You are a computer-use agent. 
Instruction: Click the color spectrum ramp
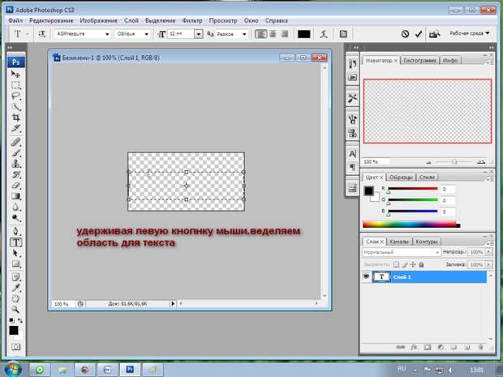click(x=411, y=225)
